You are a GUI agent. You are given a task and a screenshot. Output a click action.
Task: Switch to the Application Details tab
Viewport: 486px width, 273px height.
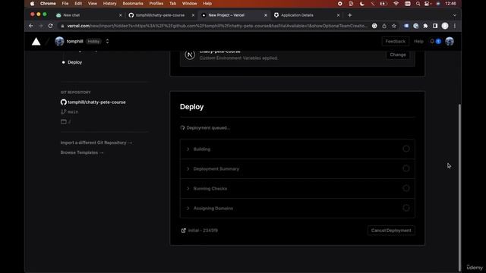tap(307, 15)
